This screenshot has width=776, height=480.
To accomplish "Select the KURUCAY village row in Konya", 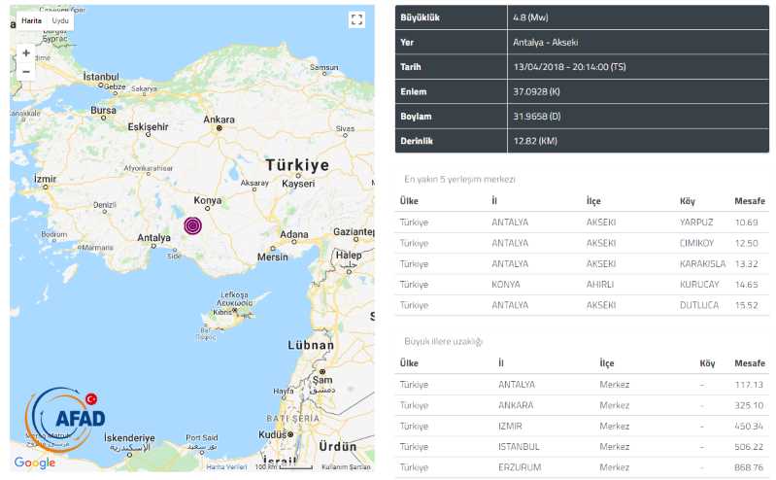I will click(x=581, y=284).
